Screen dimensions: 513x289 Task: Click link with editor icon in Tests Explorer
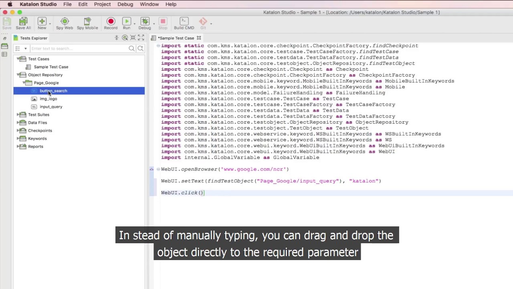click(x=125, y=38)
